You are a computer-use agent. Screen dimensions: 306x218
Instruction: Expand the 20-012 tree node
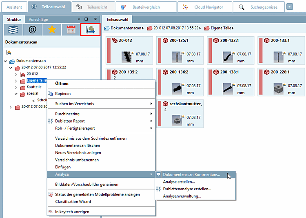point(16,74)
